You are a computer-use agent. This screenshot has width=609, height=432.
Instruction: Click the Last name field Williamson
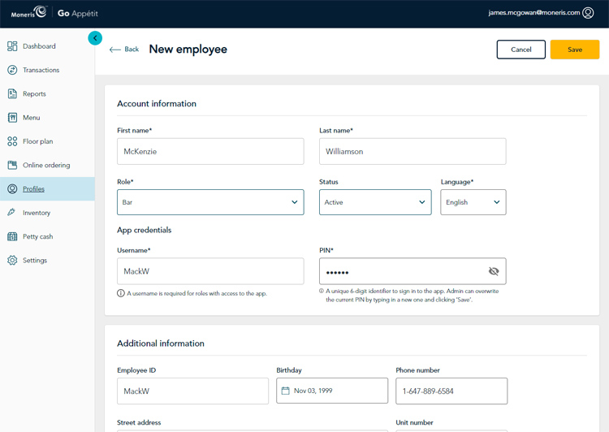(412, 152)
